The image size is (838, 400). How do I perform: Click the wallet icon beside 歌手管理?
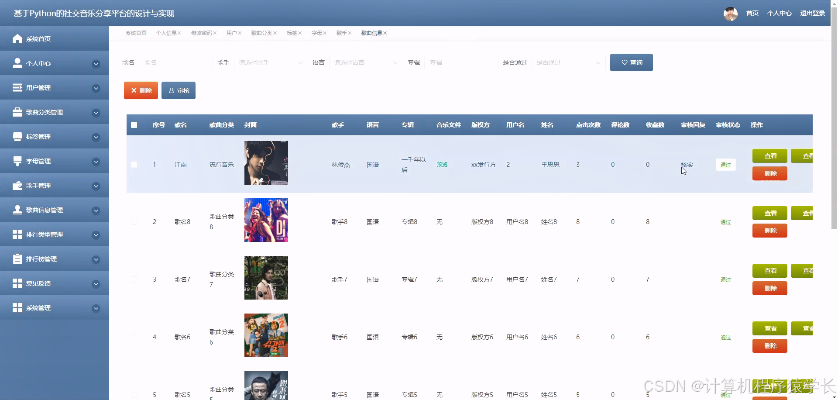(x=17, y=186)
